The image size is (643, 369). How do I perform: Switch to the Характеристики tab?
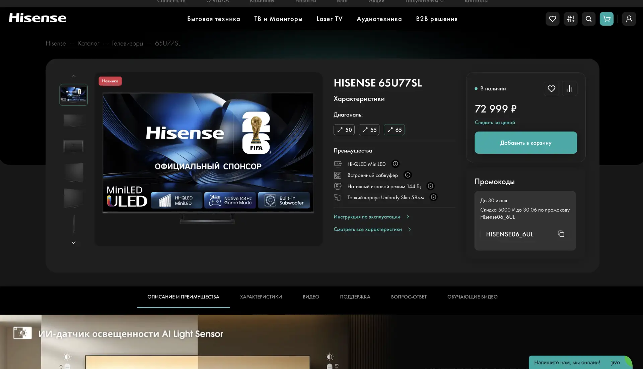(261, 297)
